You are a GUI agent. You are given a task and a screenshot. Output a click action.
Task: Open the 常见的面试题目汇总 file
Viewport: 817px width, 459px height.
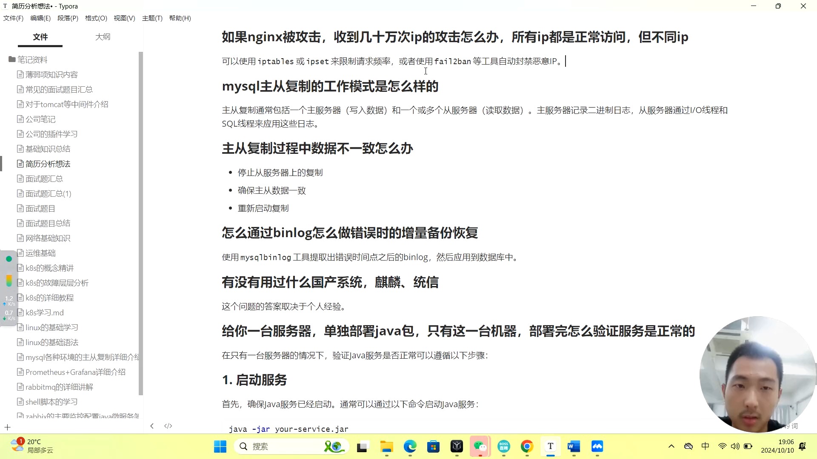pos(55,90)
